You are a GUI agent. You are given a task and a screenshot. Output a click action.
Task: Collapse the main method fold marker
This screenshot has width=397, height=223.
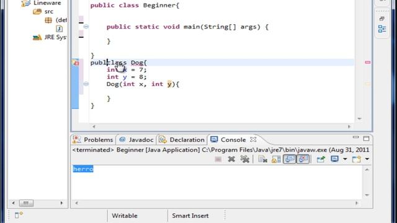point(86,27)
